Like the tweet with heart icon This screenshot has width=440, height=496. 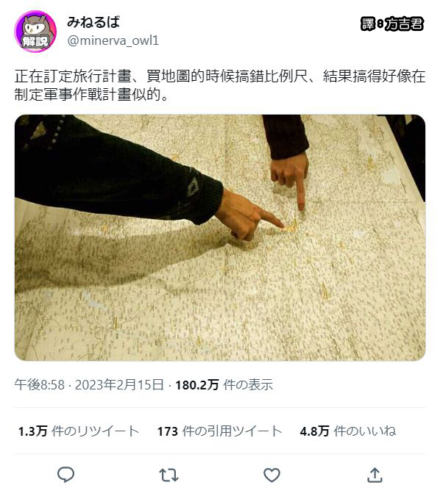(x=272, y=475)
